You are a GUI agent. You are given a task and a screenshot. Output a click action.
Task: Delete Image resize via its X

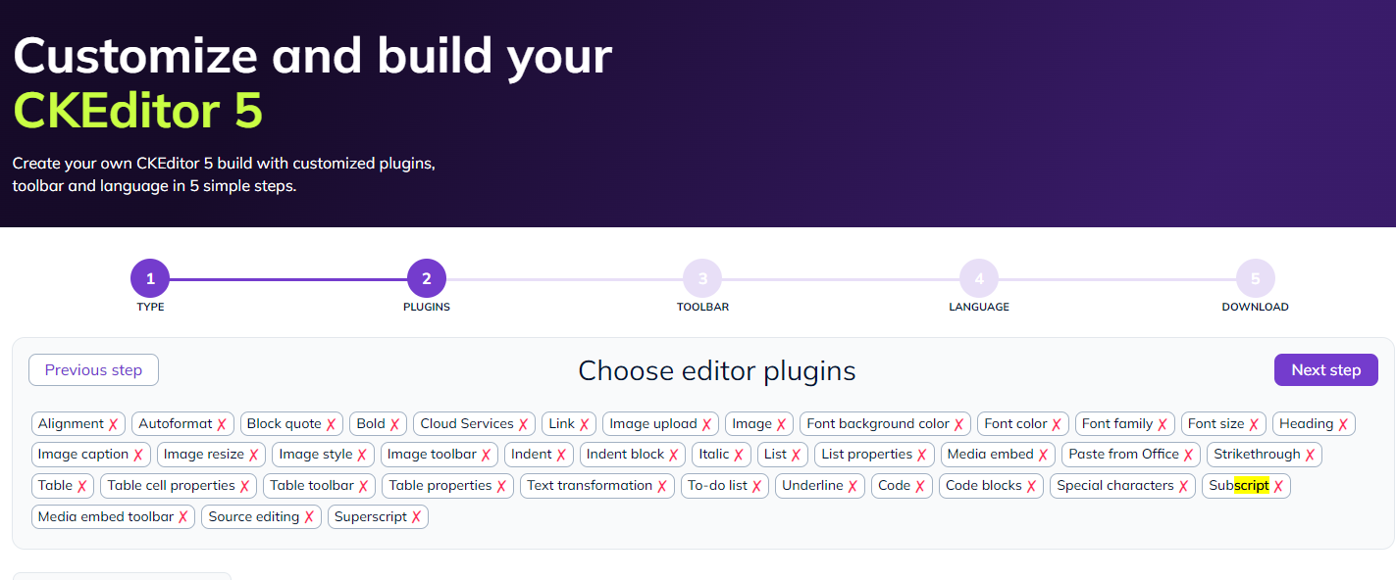[254, 455]
